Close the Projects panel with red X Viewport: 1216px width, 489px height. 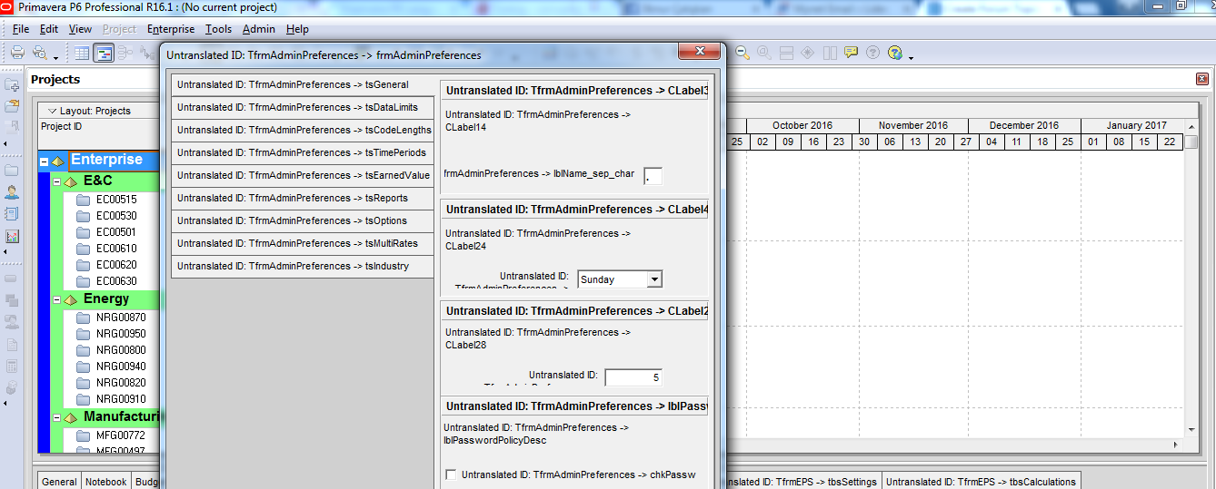coord(1202,79)
